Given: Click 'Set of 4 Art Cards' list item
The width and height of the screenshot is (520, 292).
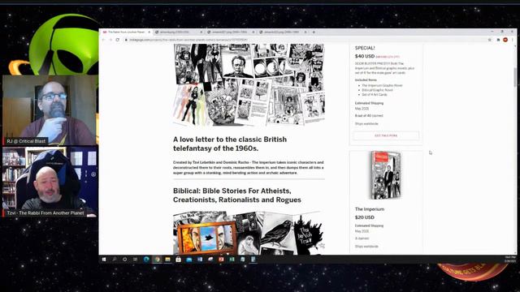Looking at the screenshot, I should (375, 95).
